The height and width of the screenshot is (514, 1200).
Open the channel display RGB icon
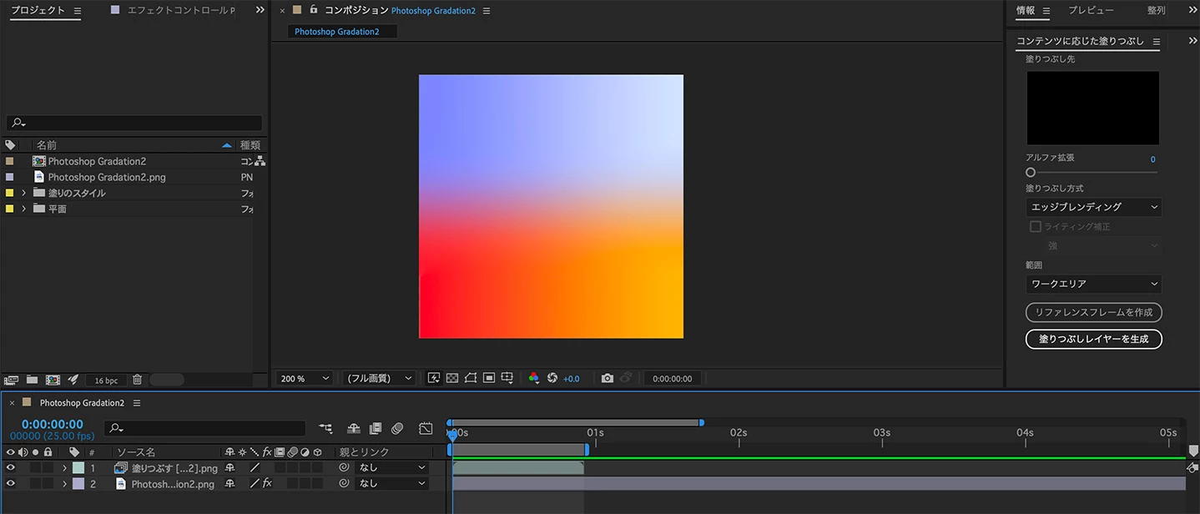click(x=534, y=378)
